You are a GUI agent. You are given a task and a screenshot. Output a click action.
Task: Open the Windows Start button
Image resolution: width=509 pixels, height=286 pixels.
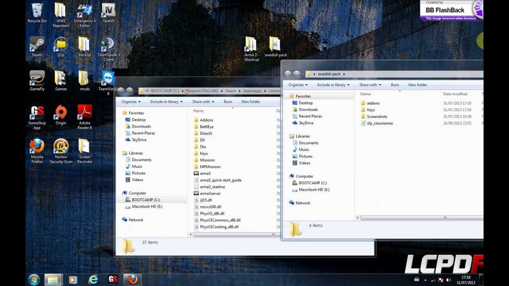pos(34,280)
